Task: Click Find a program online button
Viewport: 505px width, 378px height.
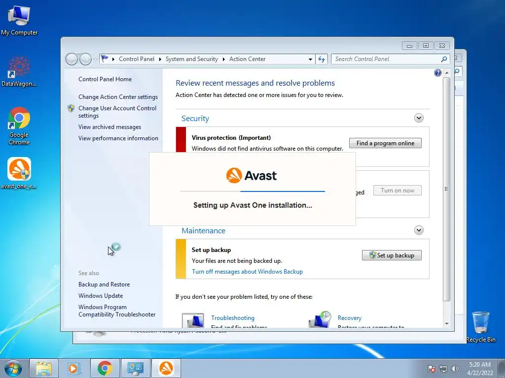Action: pyautogui.click(x=385, y=143)
